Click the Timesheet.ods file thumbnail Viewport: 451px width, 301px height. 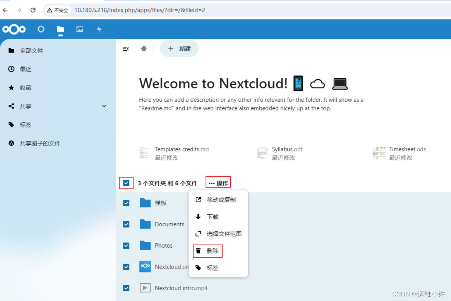coord(379,153)
